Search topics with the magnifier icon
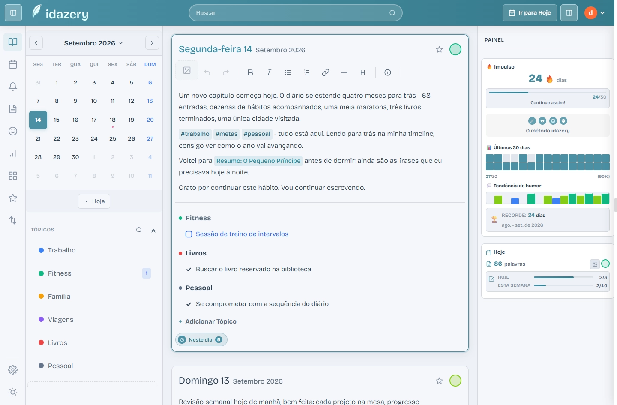 tap(139, 230)
